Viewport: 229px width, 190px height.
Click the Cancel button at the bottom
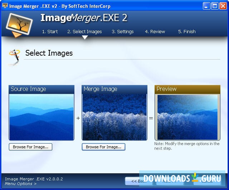pyautogui.click(x=207, y=181)
